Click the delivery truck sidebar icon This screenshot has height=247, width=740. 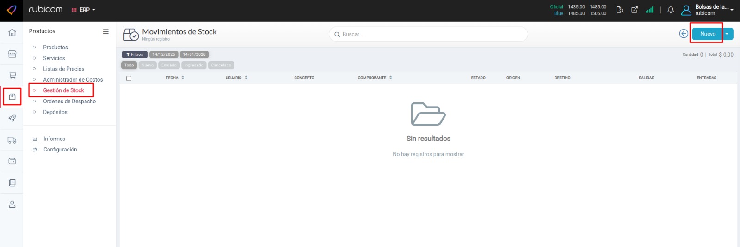coord(12,140)
